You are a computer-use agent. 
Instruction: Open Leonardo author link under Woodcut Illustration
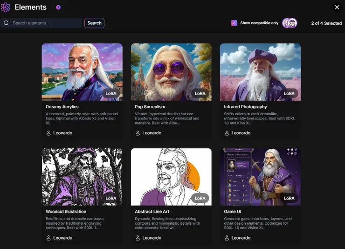click(63, 238)
